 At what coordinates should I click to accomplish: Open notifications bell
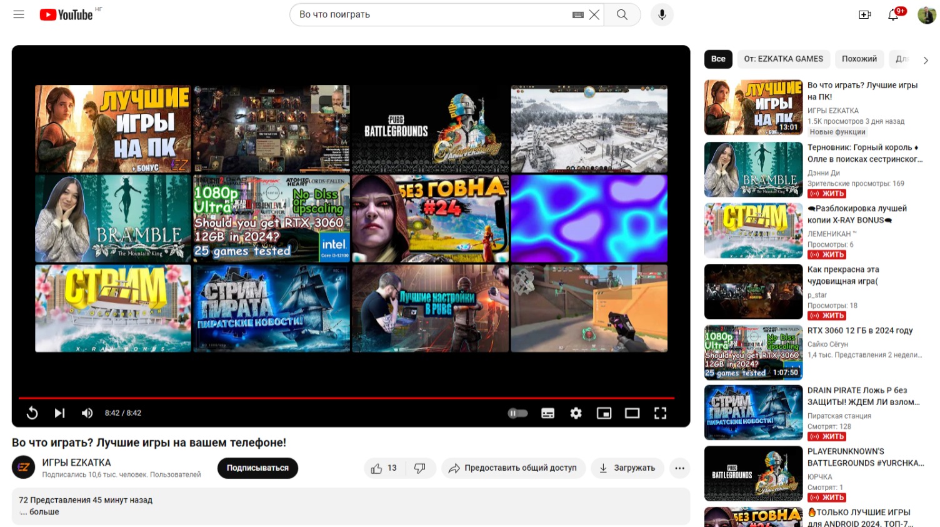pyautogui.click(x=894, y=14)
